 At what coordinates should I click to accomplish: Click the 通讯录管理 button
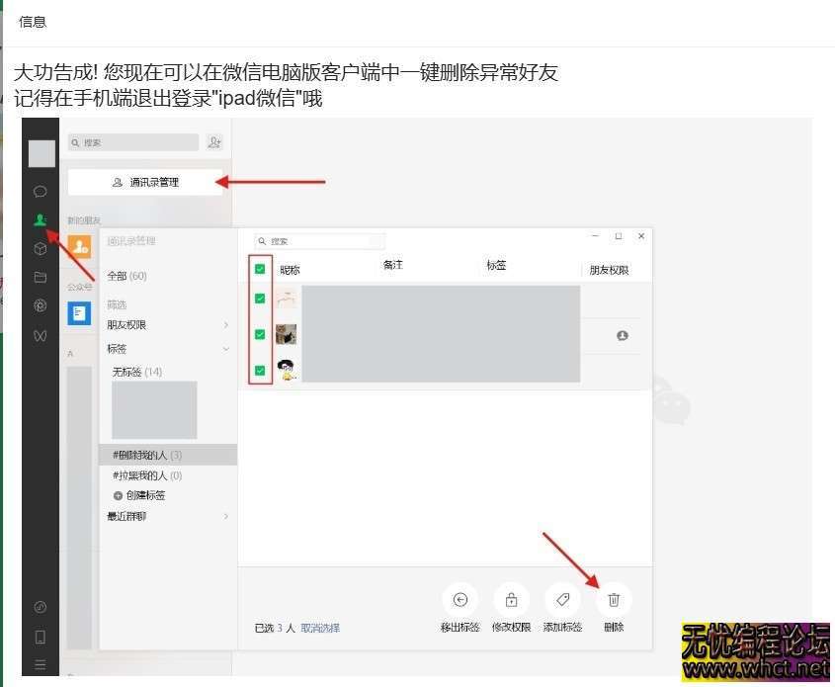click(146, 182)
